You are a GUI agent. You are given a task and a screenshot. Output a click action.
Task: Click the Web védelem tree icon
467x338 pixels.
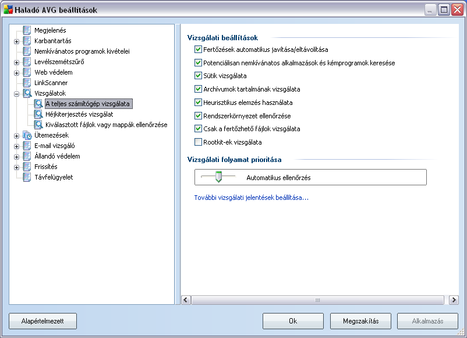point(27,72)
